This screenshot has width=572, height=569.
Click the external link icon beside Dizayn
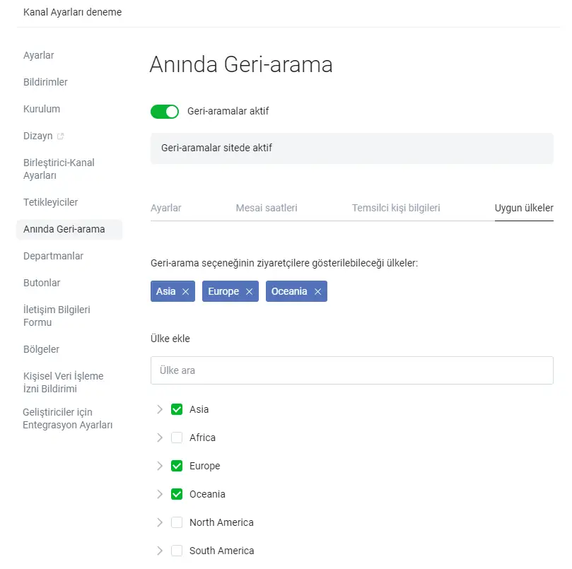61,136
